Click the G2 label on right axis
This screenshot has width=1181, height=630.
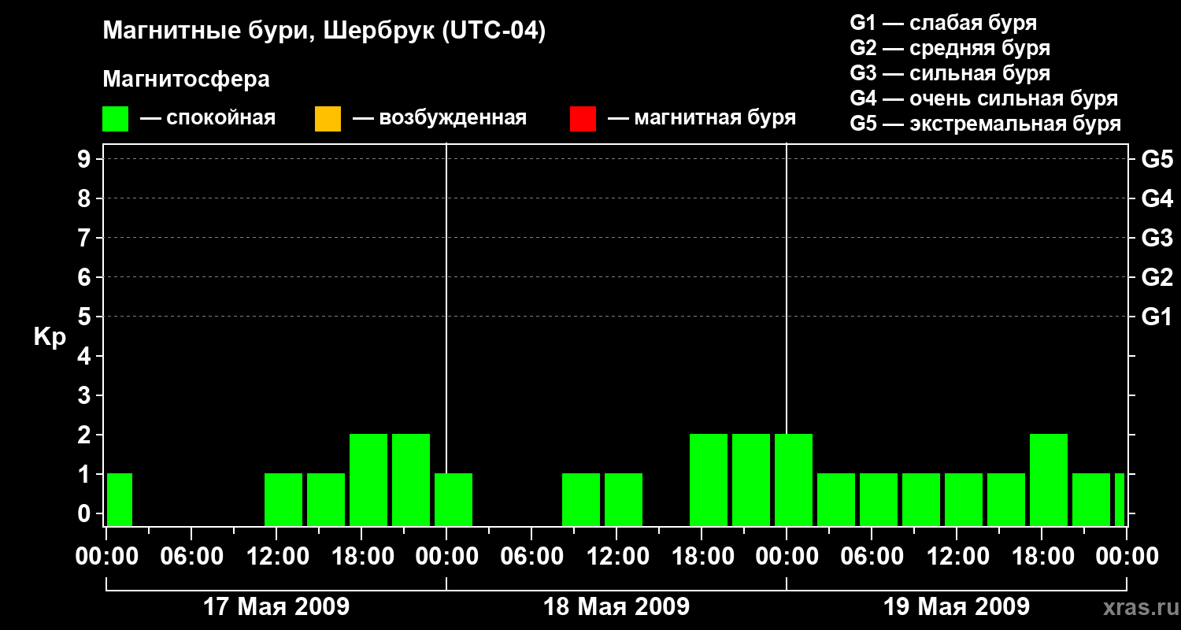(1157, 277)
